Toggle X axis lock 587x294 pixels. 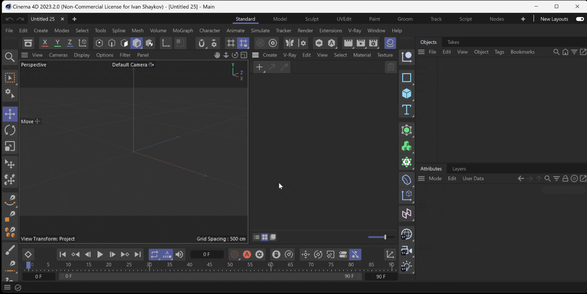(45, 43)
